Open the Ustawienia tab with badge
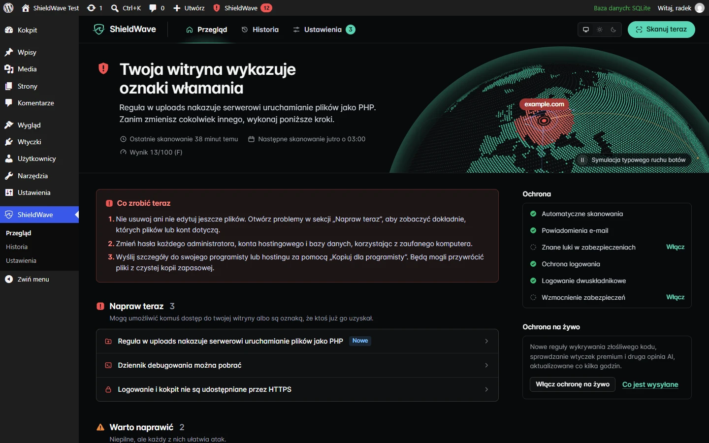 click(323, 30)
